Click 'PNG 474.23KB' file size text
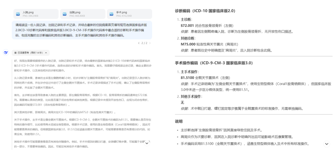335x156 pixels. click(x=124, y=16)
